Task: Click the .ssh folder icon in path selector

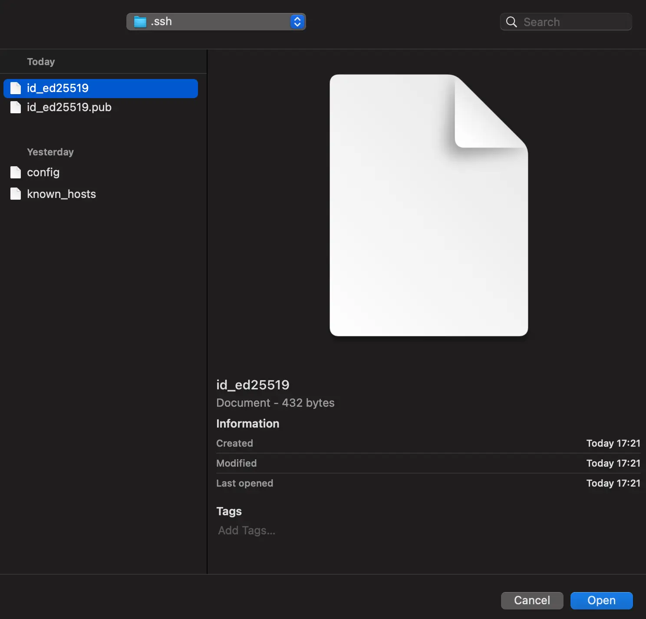Action: click(x=139, y=21)
